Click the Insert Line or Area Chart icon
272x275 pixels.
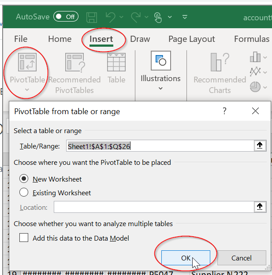pos(255,71)
